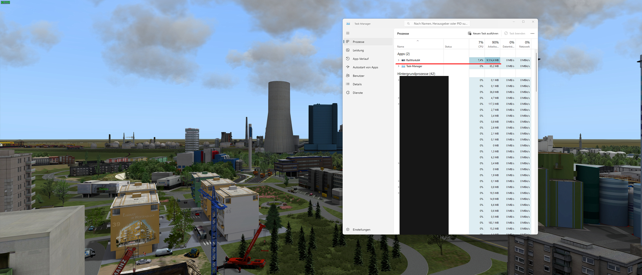Viewport: 642px width, 275px height.
Task: Sort by the Netzwerk column header
Action: point(524,44)
